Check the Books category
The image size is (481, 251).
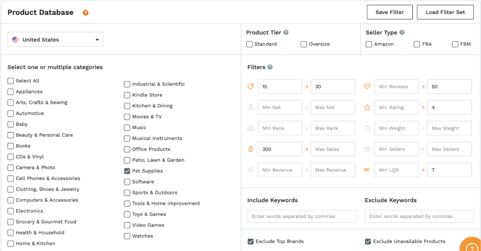click(x=11, y=146)
